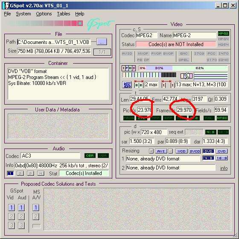
Task: Collapse resizing with the minus button
Action: click(x=171, y=151)
